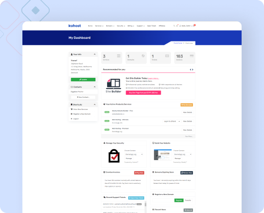This screenshot has height=213, width=264.
Task: Show previous recommendation with left arrow
Action: click(x=190, y=70)
